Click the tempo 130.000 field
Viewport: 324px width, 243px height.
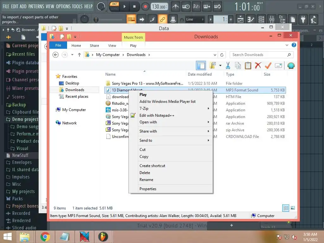click(x=159, y=7)
